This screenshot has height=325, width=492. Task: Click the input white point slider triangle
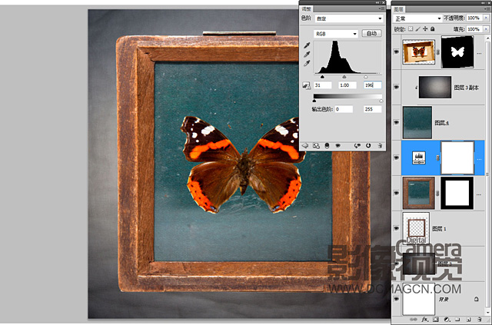(366, 77)
